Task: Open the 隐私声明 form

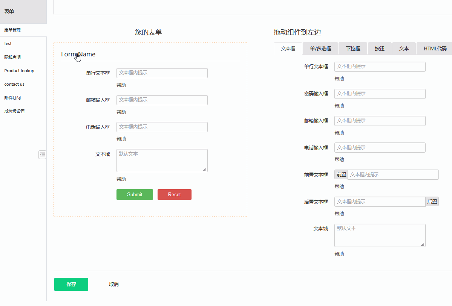Action: coord(12,57)
